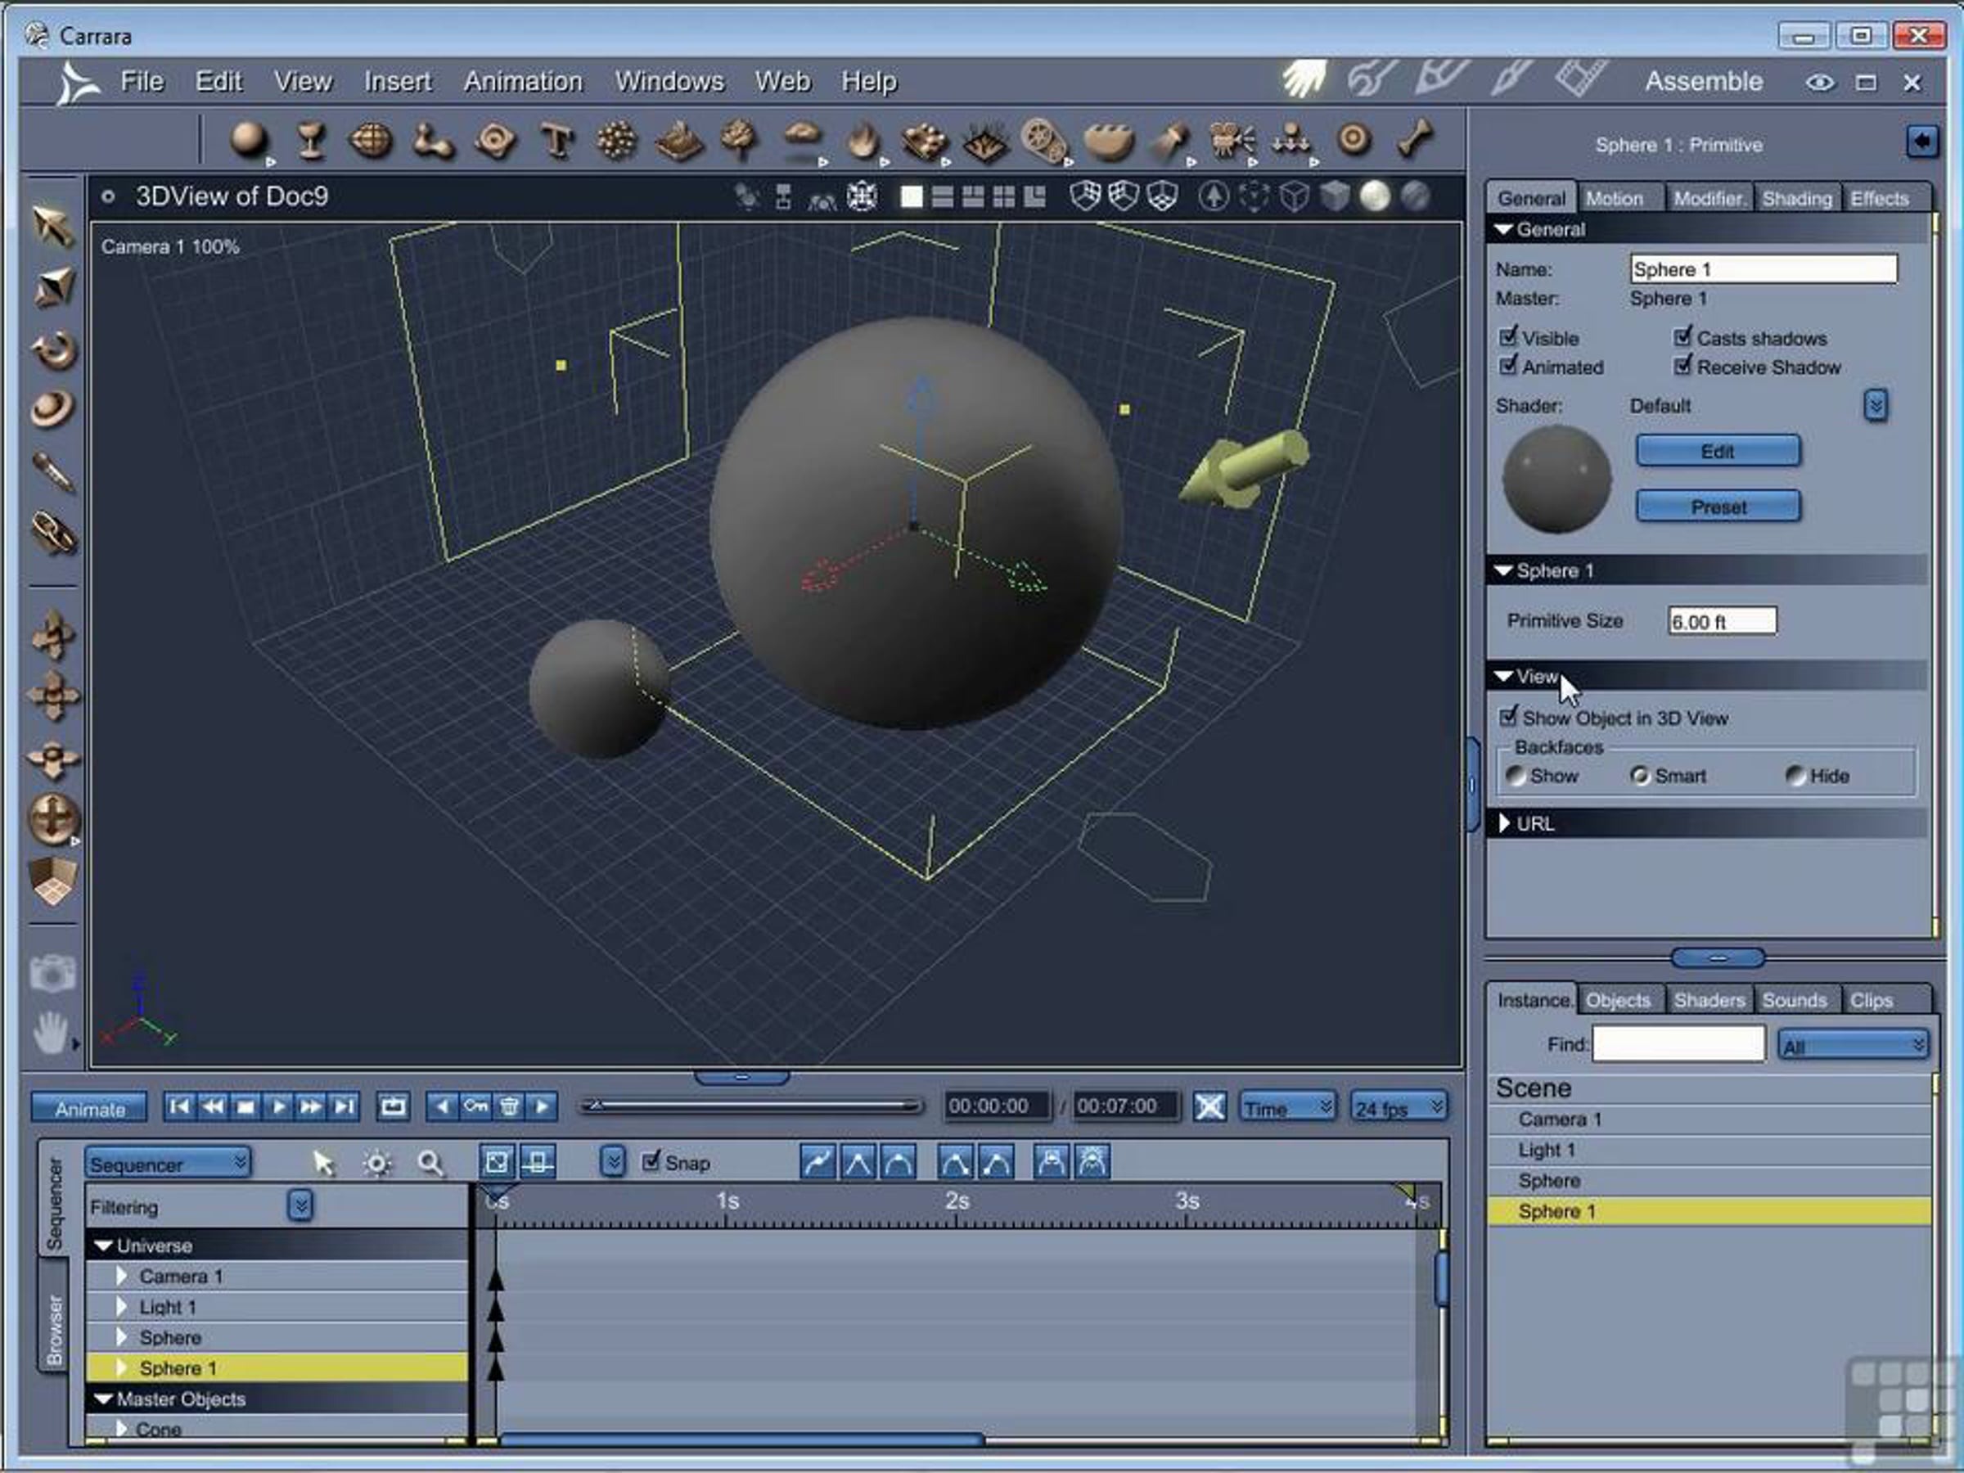
Task: Click the shader Edit button
Action: (1718, 451)
